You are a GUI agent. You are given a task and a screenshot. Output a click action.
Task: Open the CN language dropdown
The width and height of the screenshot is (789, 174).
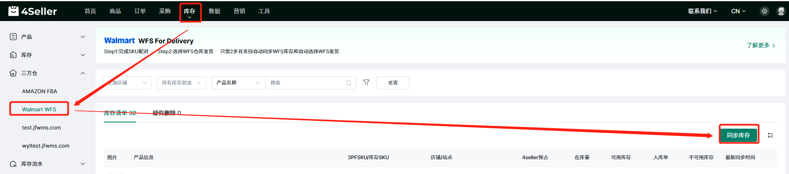pos(738,11)
